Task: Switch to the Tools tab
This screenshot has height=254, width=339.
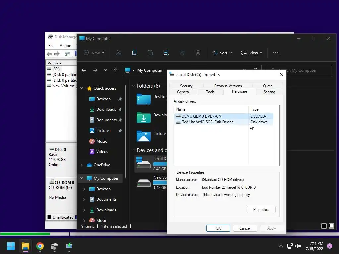Action: 210,92
